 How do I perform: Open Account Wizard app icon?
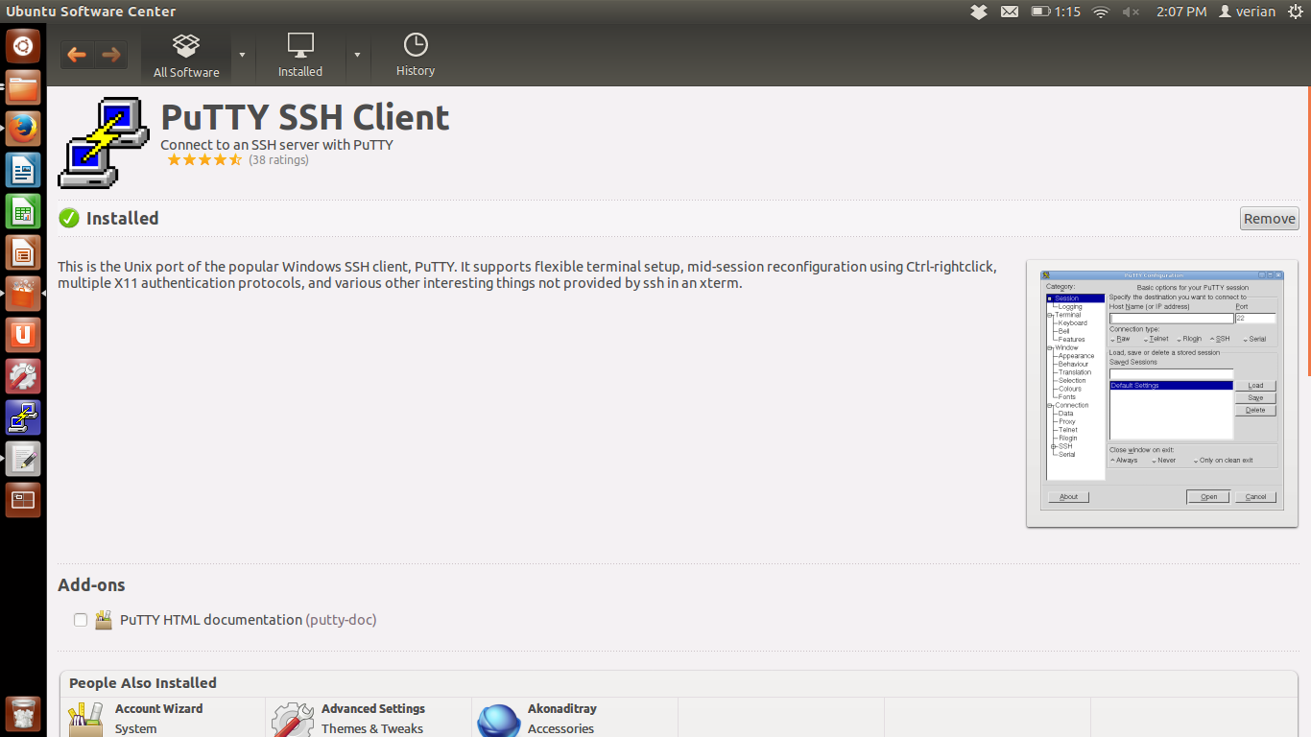point(86,719)
